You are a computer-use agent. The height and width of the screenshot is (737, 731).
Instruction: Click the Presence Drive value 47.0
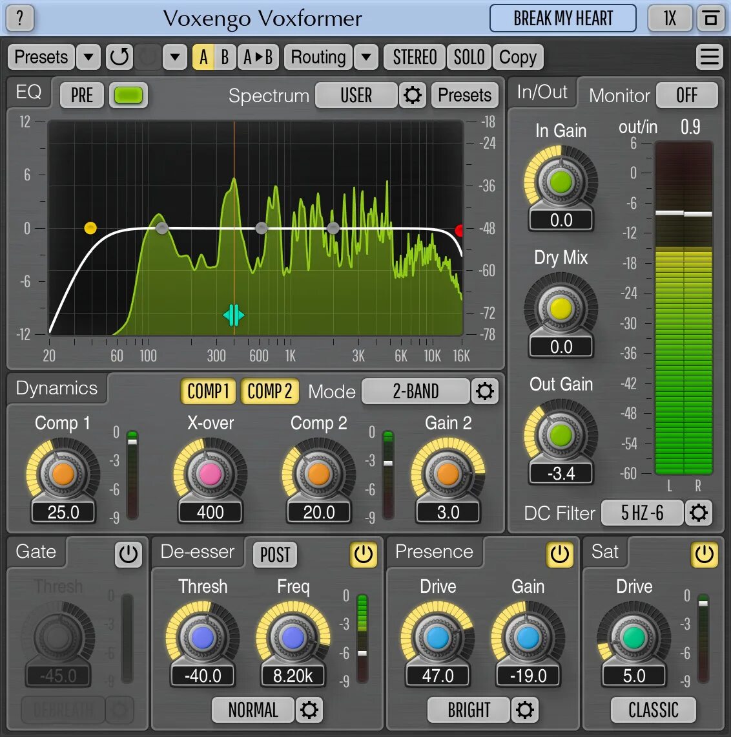coord(438,676)
